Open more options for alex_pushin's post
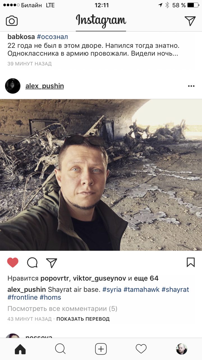This screenshot has height=360, width=202. [x=191, y=86]
